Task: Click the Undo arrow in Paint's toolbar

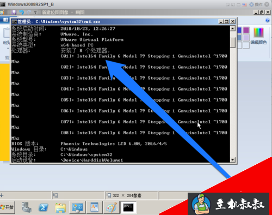Action: coord(22,12)
